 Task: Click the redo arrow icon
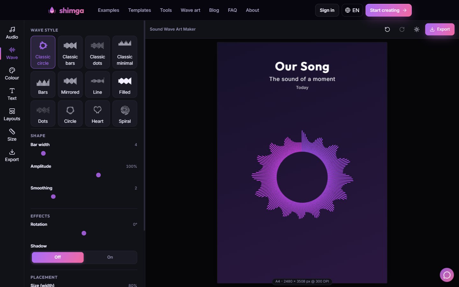(402, 29)
